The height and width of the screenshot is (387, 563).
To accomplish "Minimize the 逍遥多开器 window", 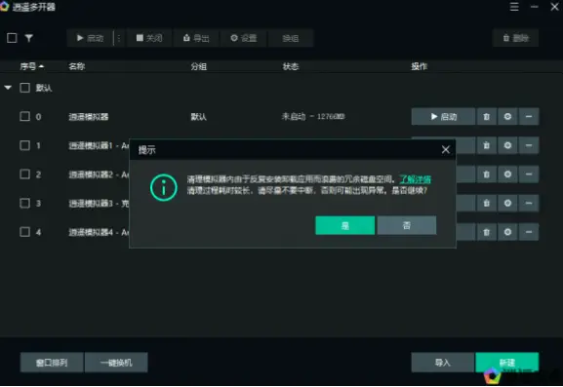I will [x=535, y=7].
